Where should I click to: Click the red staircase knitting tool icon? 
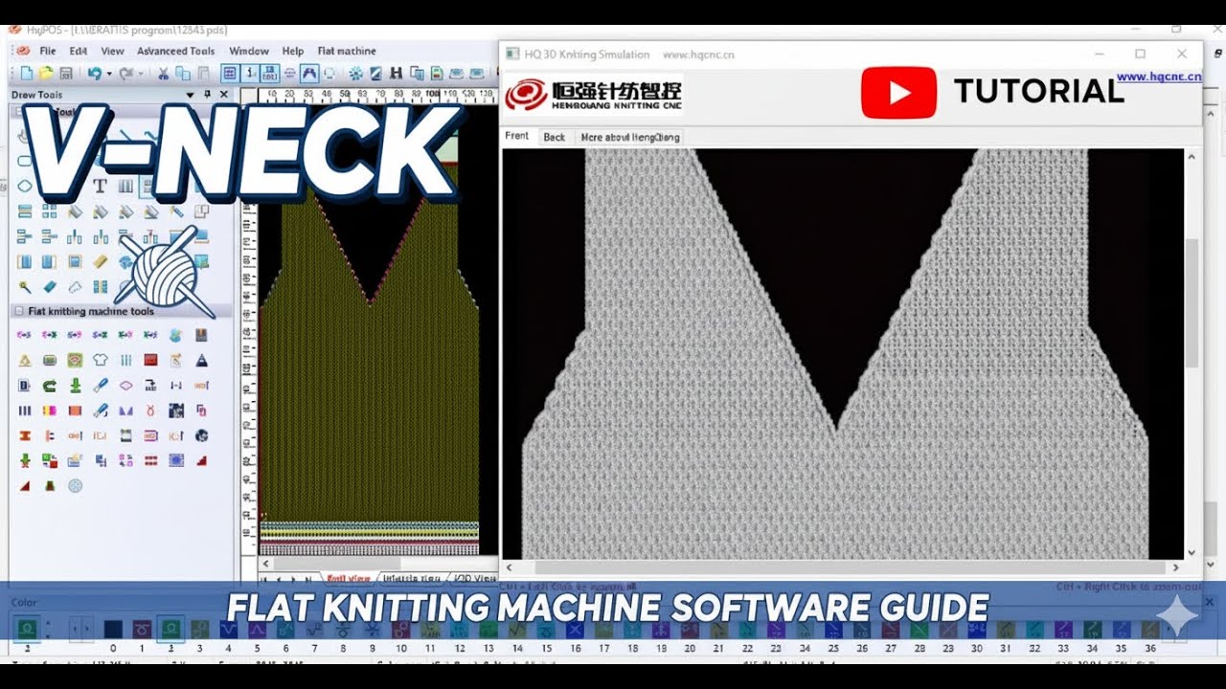[x=201, y=461]
